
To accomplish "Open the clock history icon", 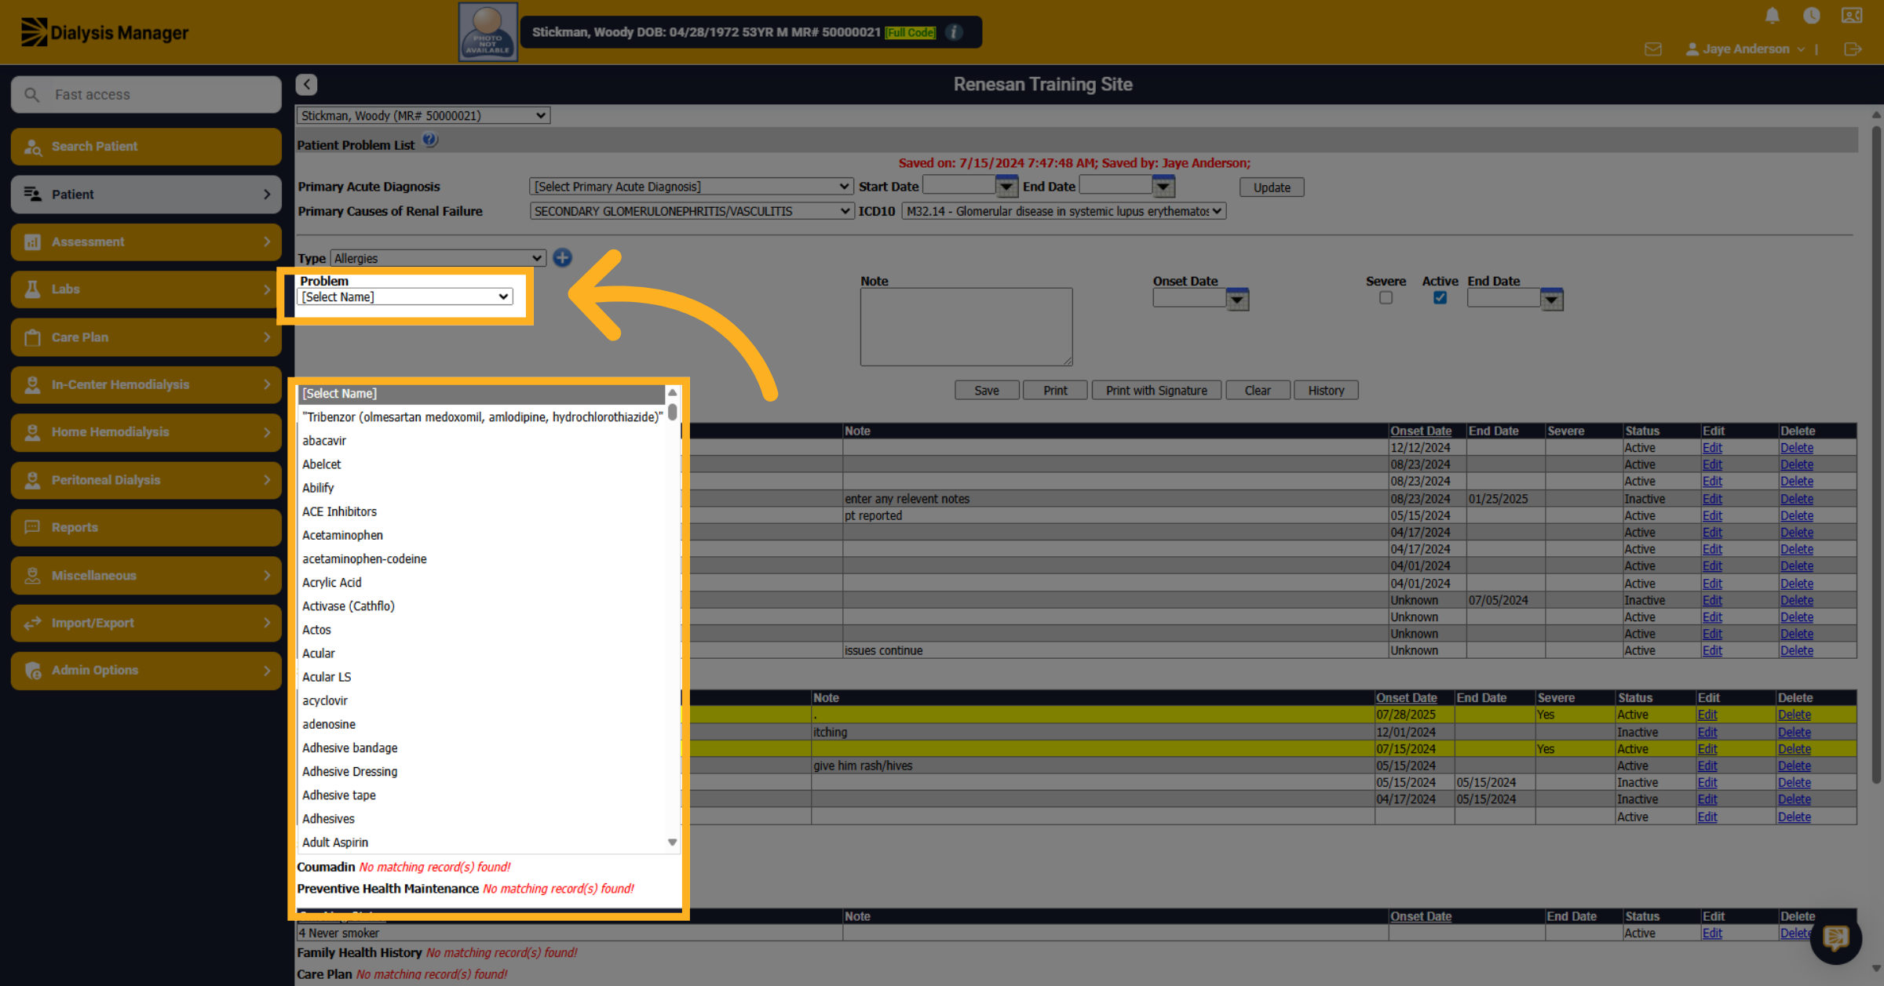I will 1812,16.
